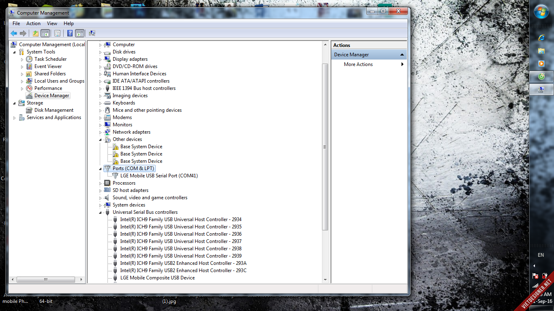The image size is (554, 311).
Task: Open Windows Media Player from taskbar
Action: pyautogui.click(x=541, y=64)
